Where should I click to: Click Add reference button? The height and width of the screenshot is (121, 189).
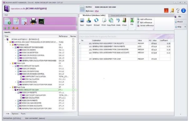pos(145,19)
